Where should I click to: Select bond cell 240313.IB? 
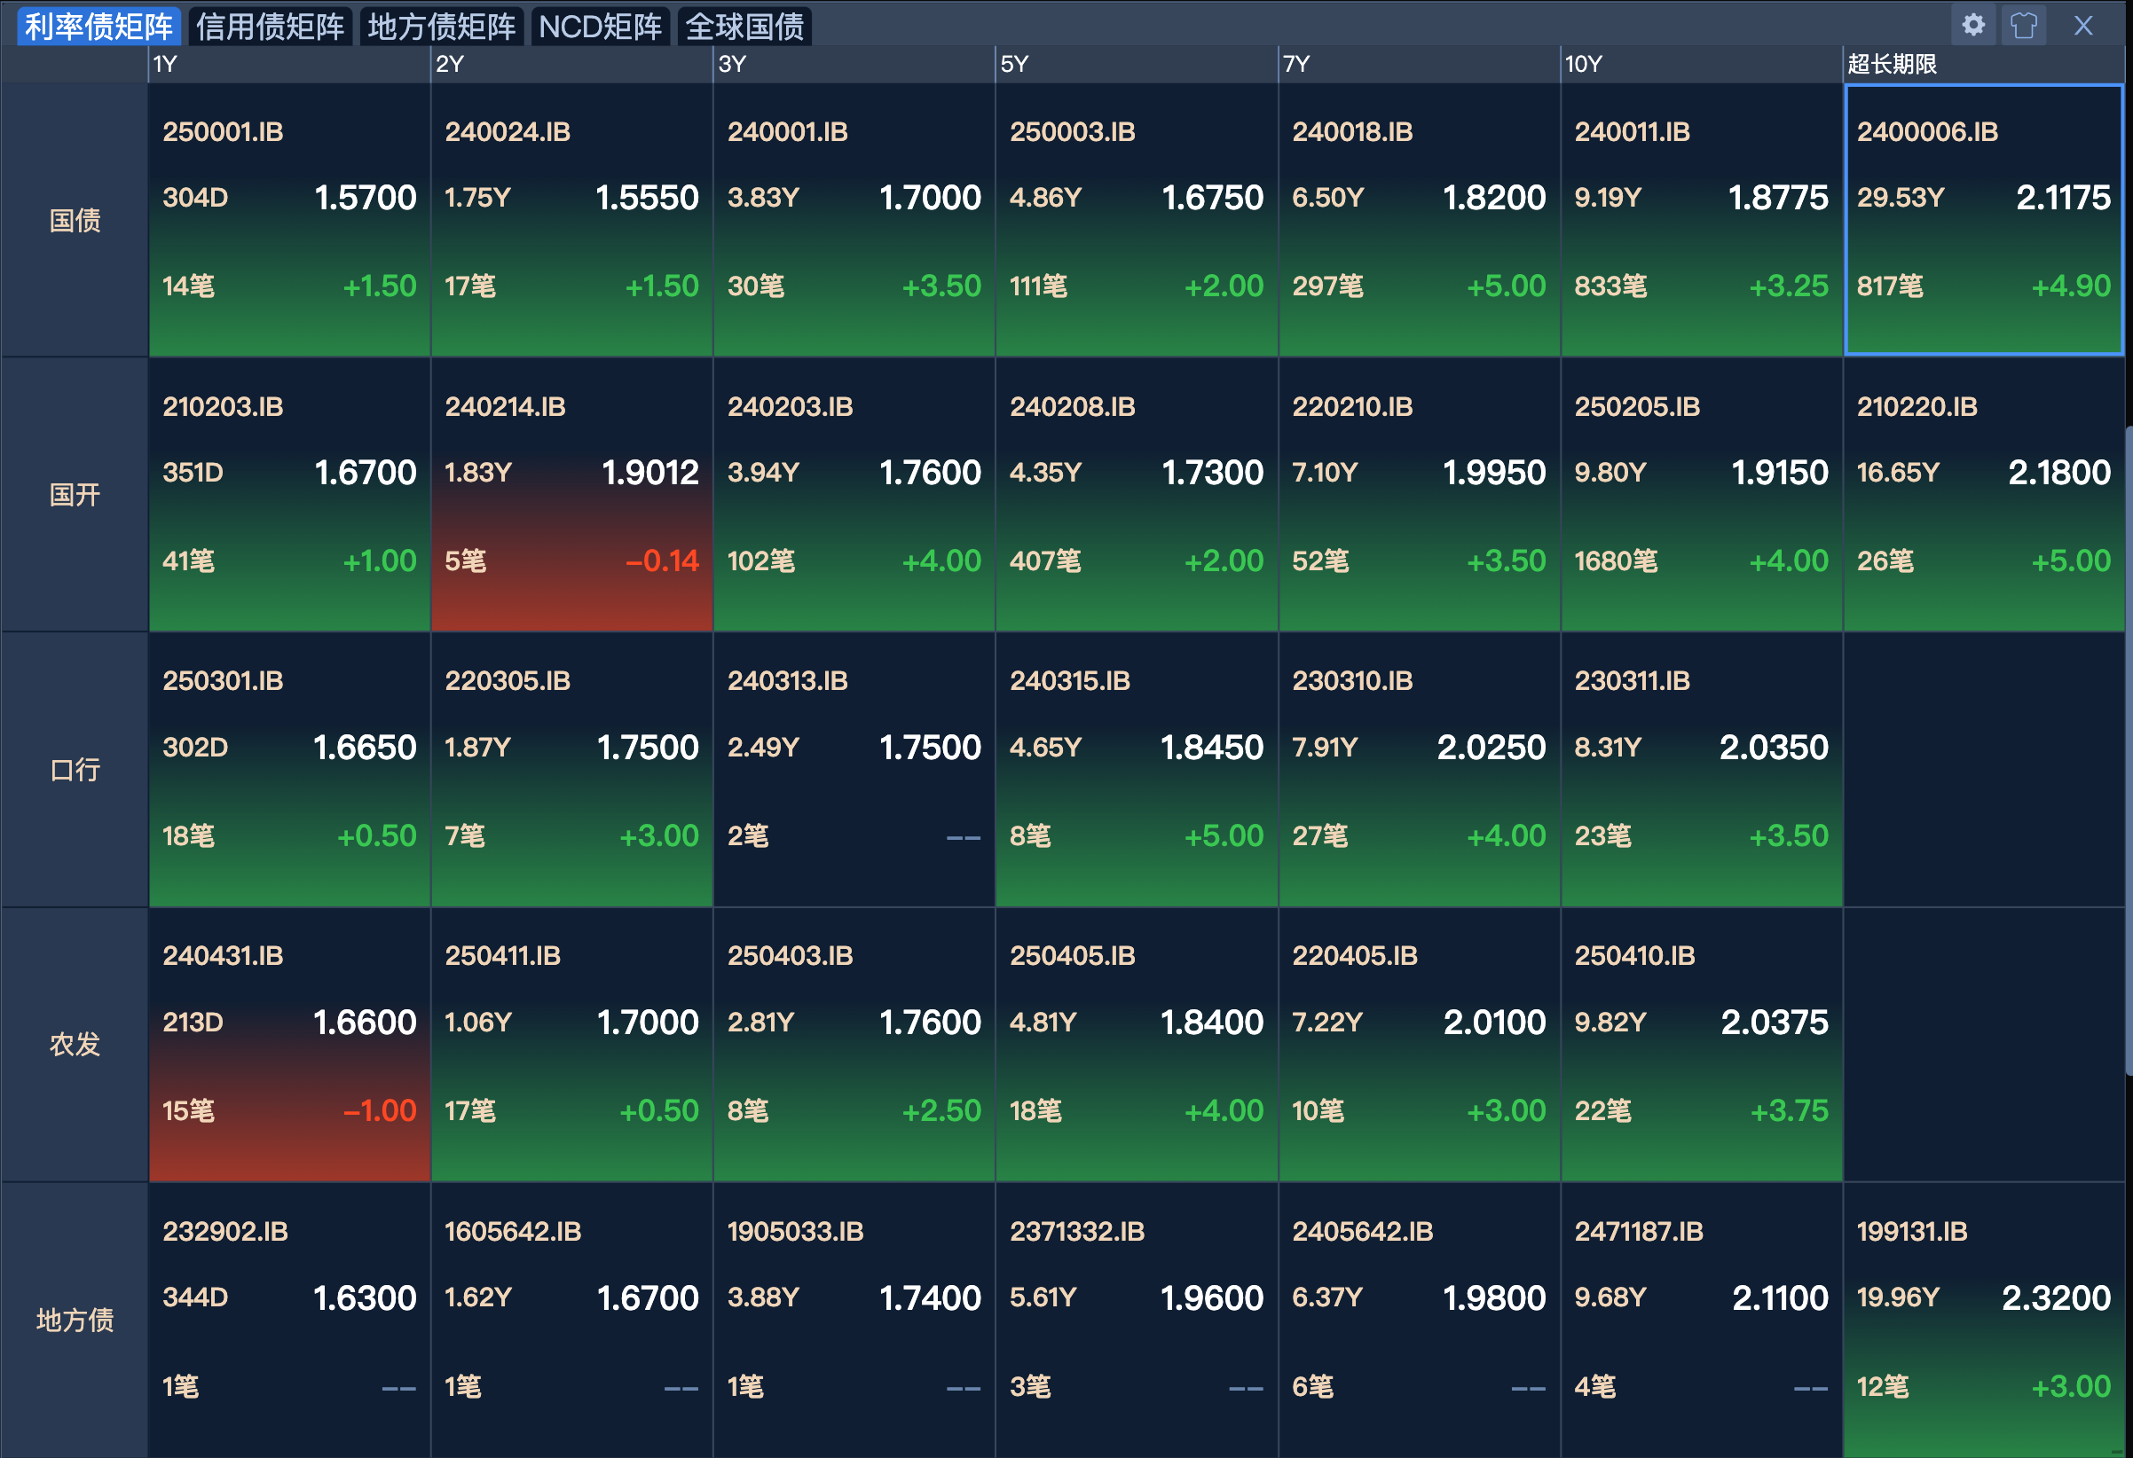point(854,770)
